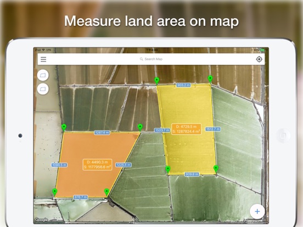Click the Google logo on map

41,220
